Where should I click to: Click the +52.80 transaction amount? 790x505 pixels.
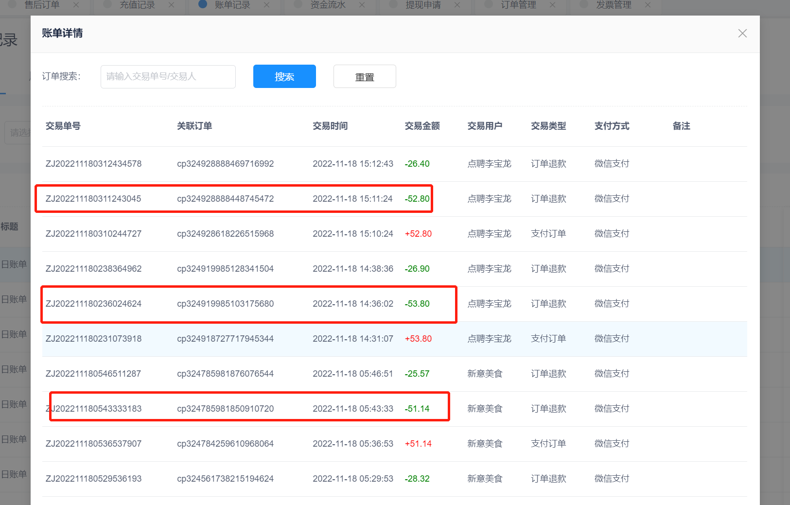(418, 234)
